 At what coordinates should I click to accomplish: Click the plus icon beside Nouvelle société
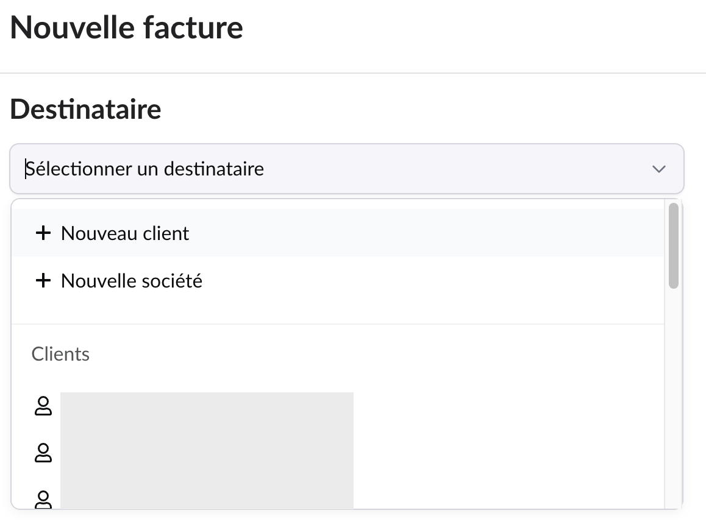point(43,281)
